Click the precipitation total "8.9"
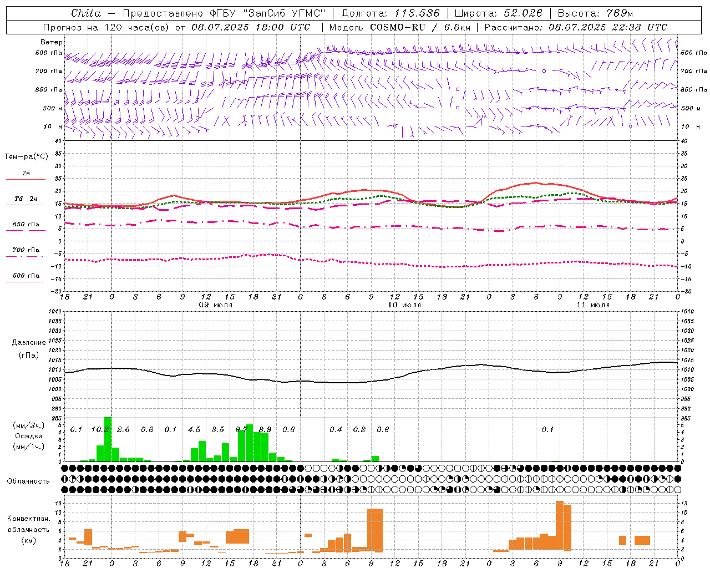The width and height of the screenshot is (710, 568). point(265,429)
